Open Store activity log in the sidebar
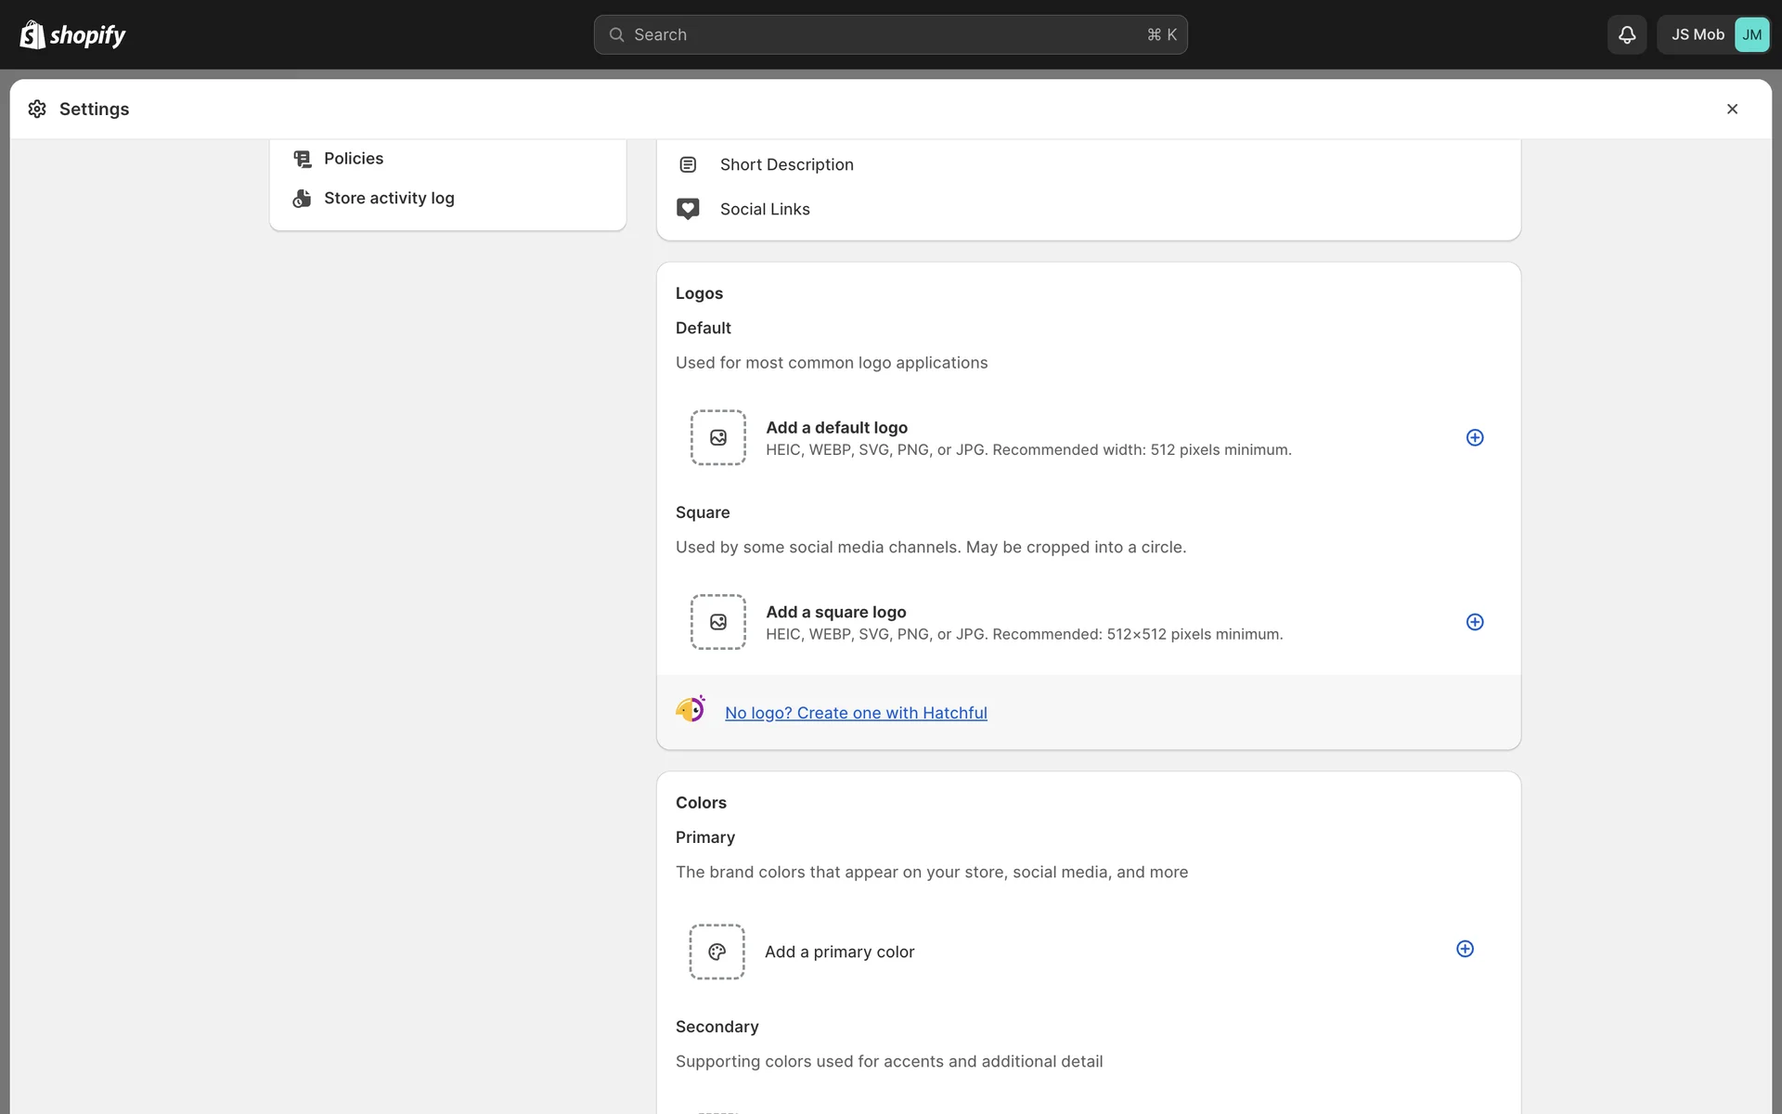 tap(388, 198)
